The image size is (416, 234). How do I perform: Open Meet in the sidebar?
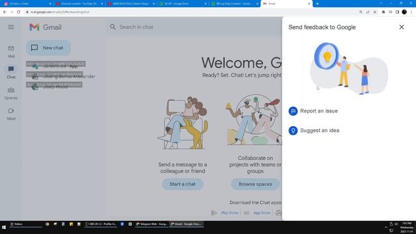tap(11, 114)
